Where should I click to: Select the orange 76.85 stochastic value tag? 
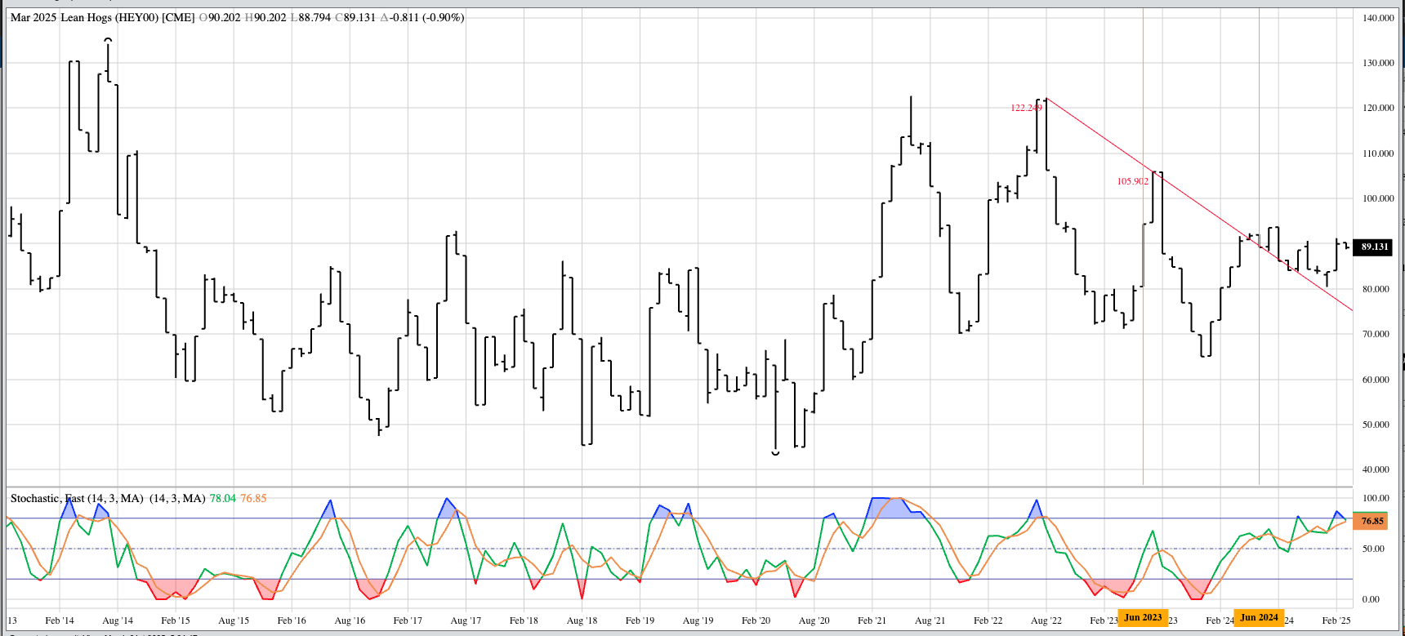(x=1372, y=521)
